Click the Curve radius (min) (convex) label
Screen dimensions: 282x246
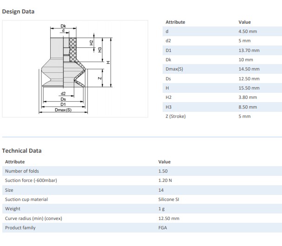tap(33, 218)
